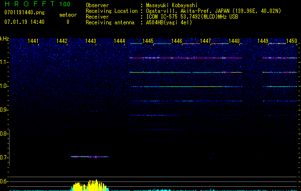Click the red signal line near 1.12 kHz

pos(186,58)
